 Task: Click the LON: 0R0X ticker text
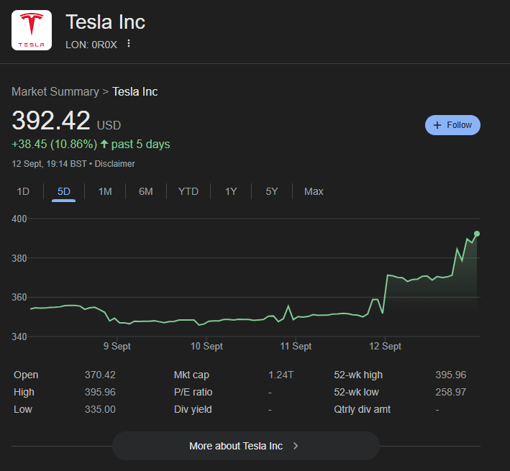pyautogui.click(x=91, y=45)
